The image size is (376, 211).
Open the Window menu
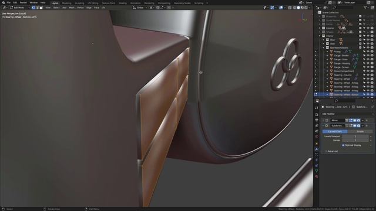coord(33,2)
